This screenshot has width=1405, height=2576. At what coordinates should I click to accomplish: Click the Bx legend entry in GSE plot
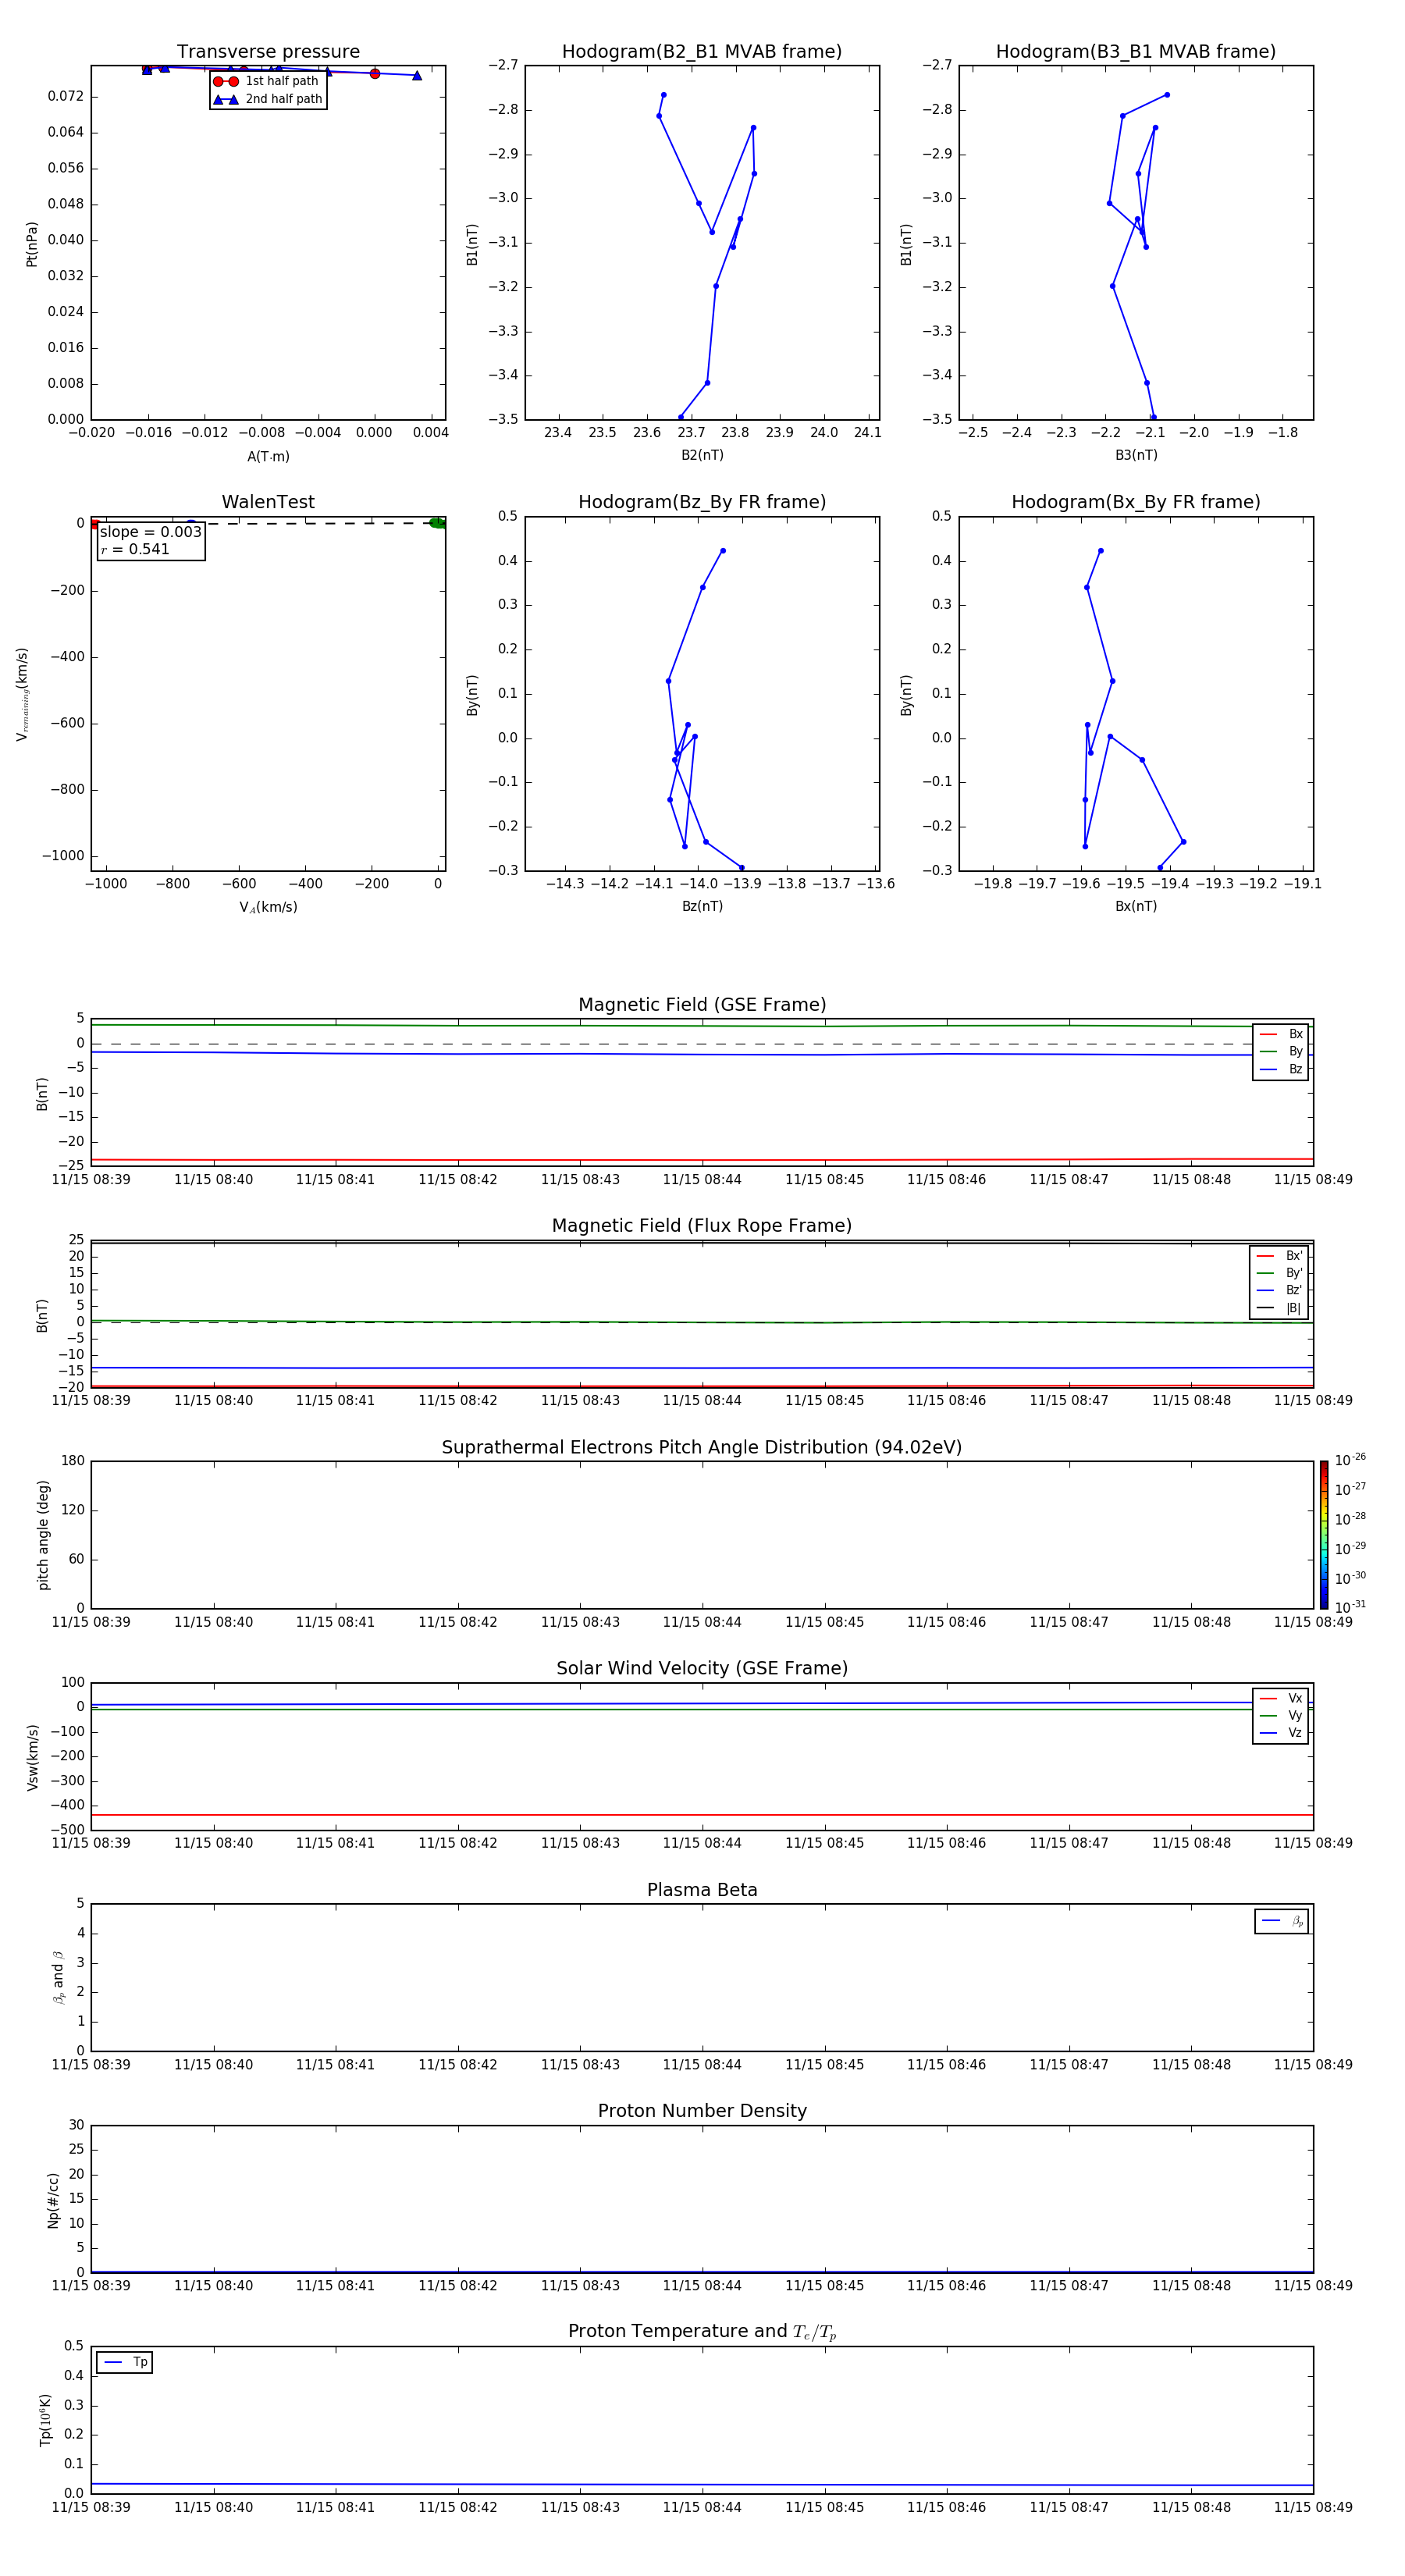pos(1281,1034)
